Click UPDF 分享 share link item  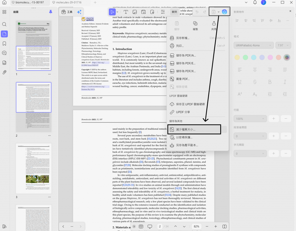(x=197, y=112)
